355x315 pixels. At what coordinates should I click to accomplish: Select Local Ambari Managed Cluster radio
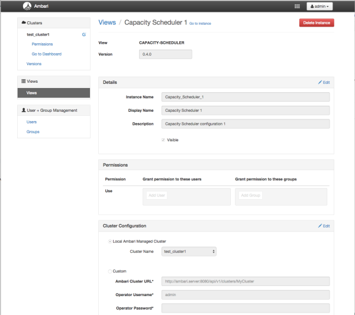(110, 242)
